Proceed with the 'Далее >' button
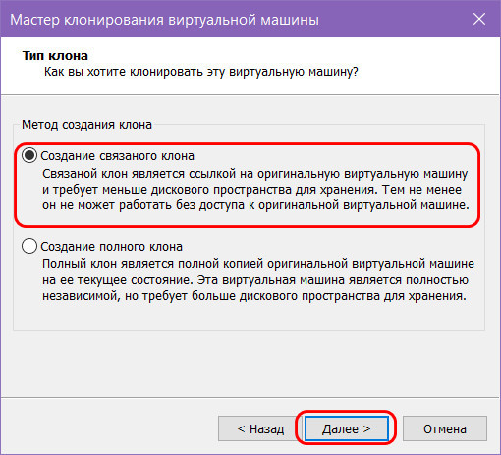Viewport: 501px width, 455px height. tap(347, 428)
